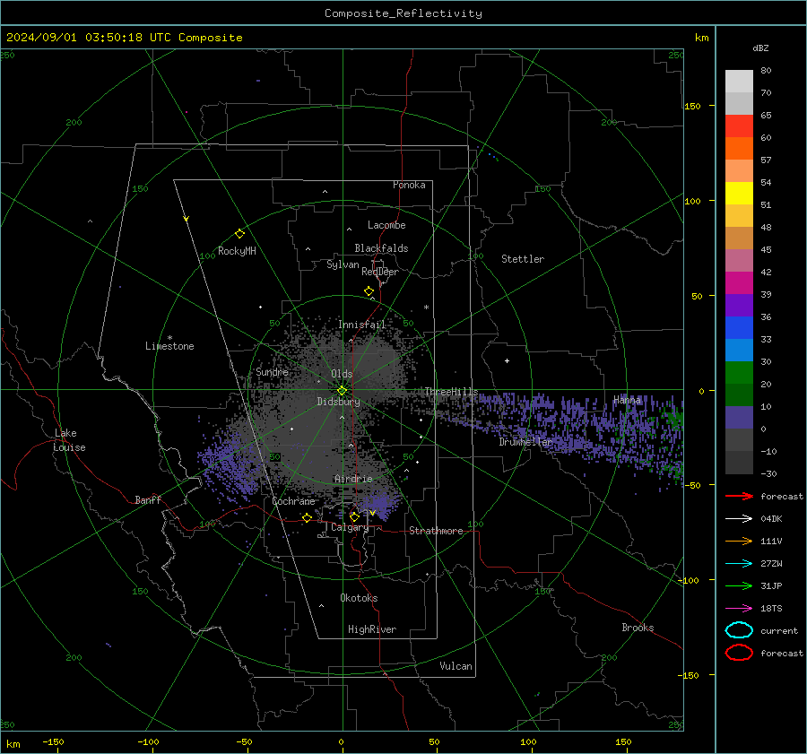
Task: Click the Composite_Reflectivity title
Action: 403,13
